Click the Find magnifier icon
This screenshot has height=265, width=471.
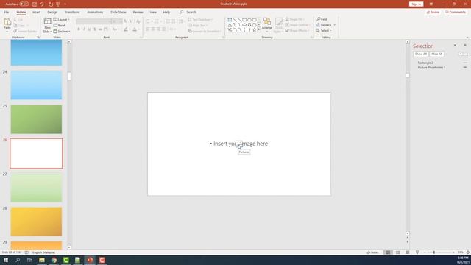pos(319,19)
